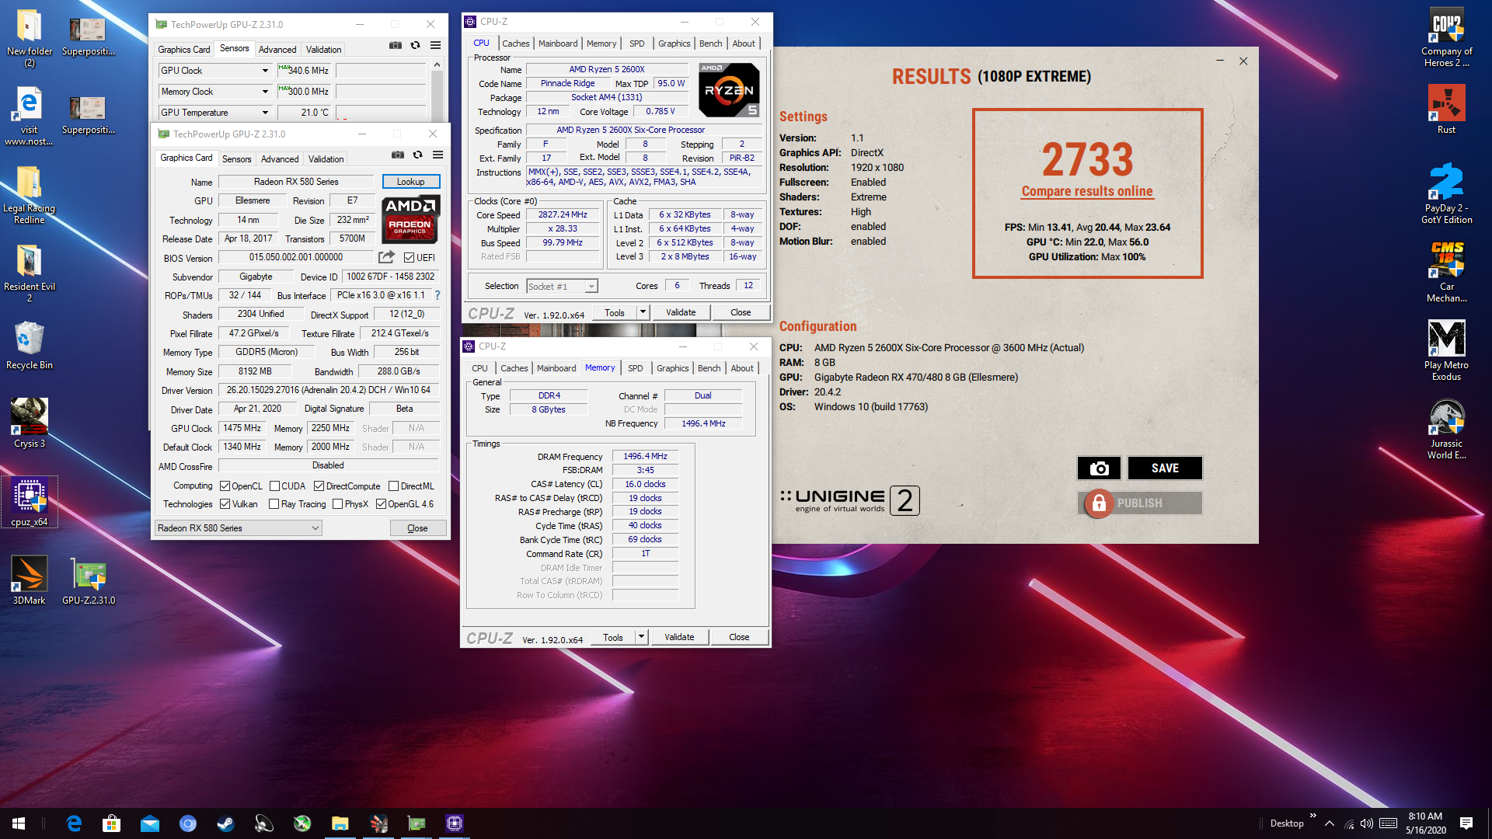This screenshot has width=1492, height=839.
Task: Click Driver Version field in GPU-Z
Action: [329, 390]
